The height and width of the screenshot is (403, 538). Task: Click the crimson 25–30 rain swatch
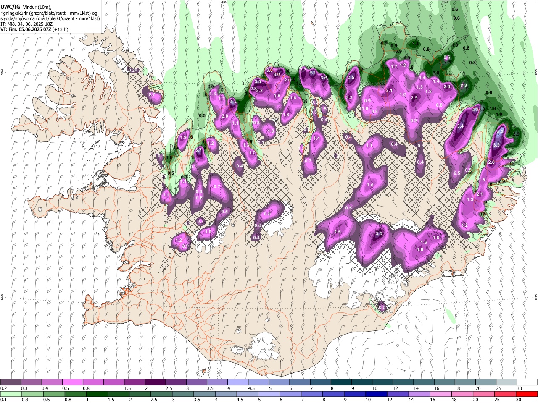coord(506,394)
